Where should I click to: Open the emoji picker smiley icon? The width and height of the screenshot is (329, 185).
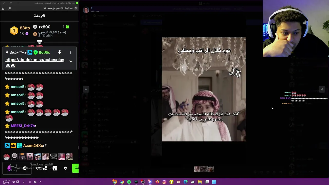[25, 168]
